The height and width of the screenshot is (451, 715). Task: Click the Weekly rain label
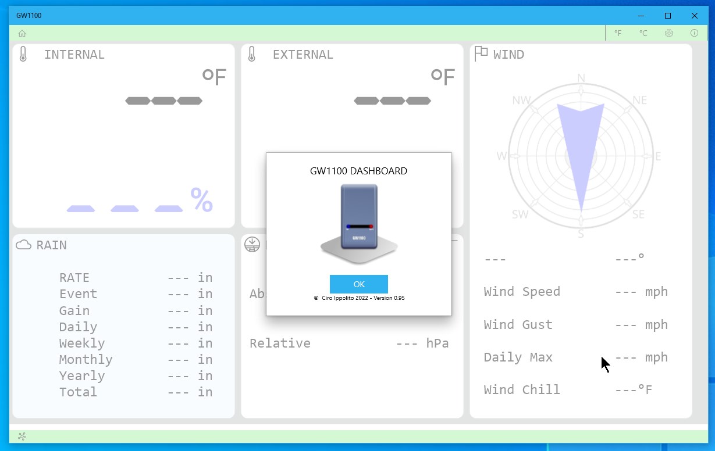82,343
